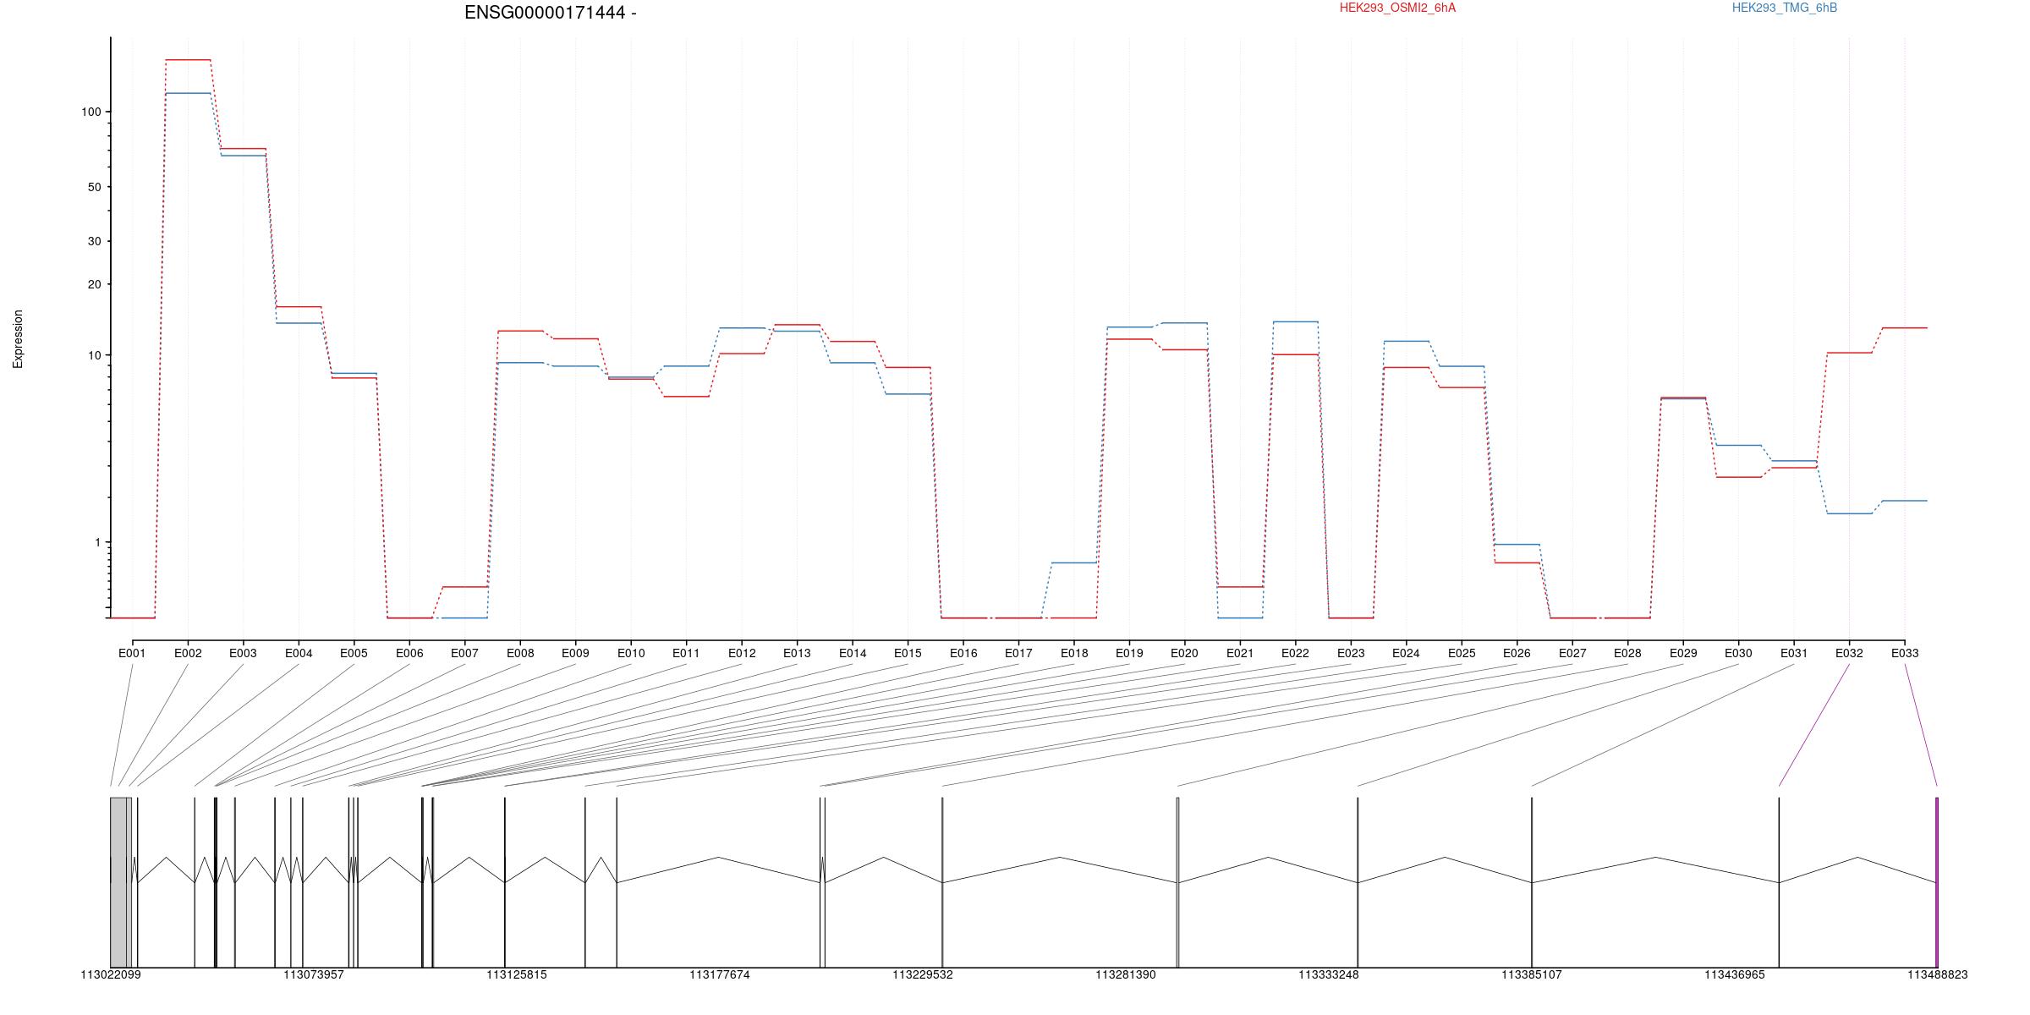Click exon label E026

click(1517, 653)
